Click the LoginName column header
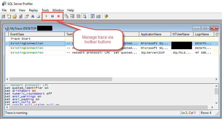Image resolution: width=222 pixels, height=119 pixels. 204,34
